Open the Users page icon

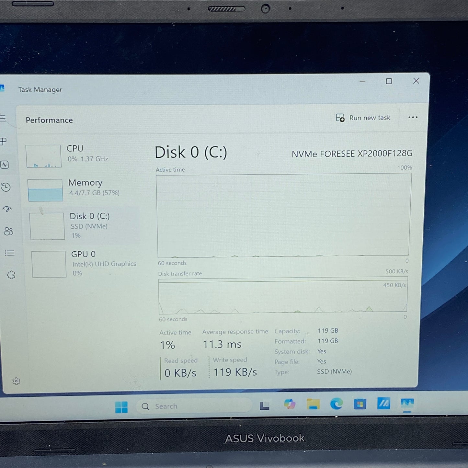(9, 231)
